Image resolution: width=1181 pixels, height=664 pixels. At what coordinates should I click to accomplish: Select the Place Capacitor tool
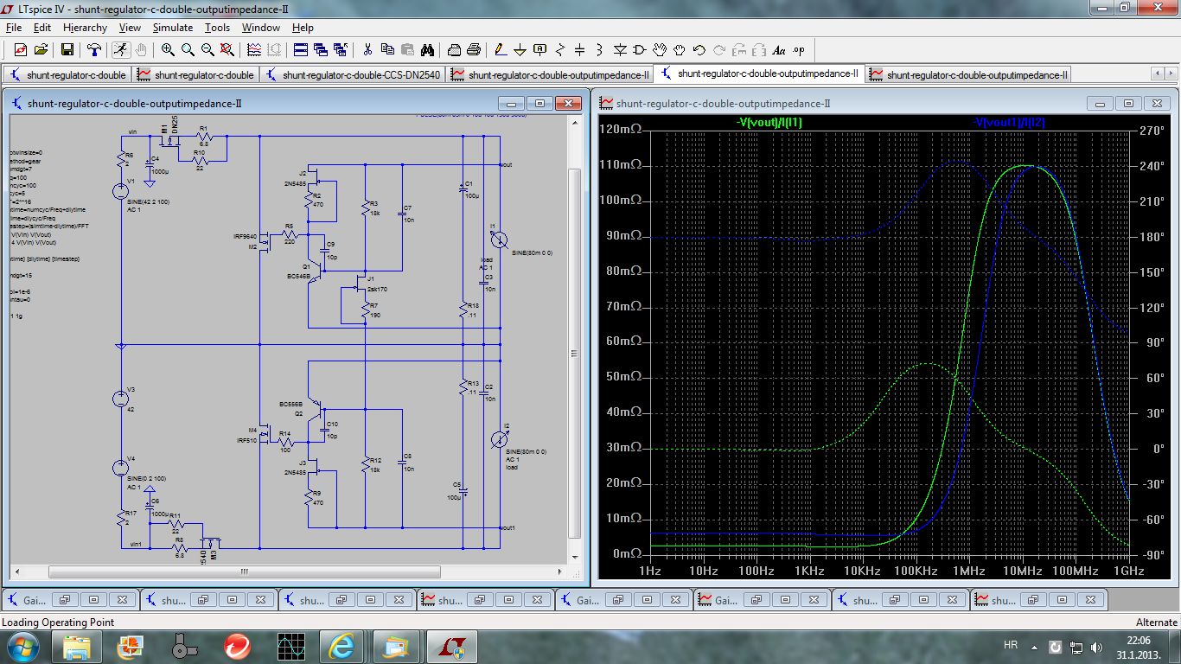tap(580, 50)
